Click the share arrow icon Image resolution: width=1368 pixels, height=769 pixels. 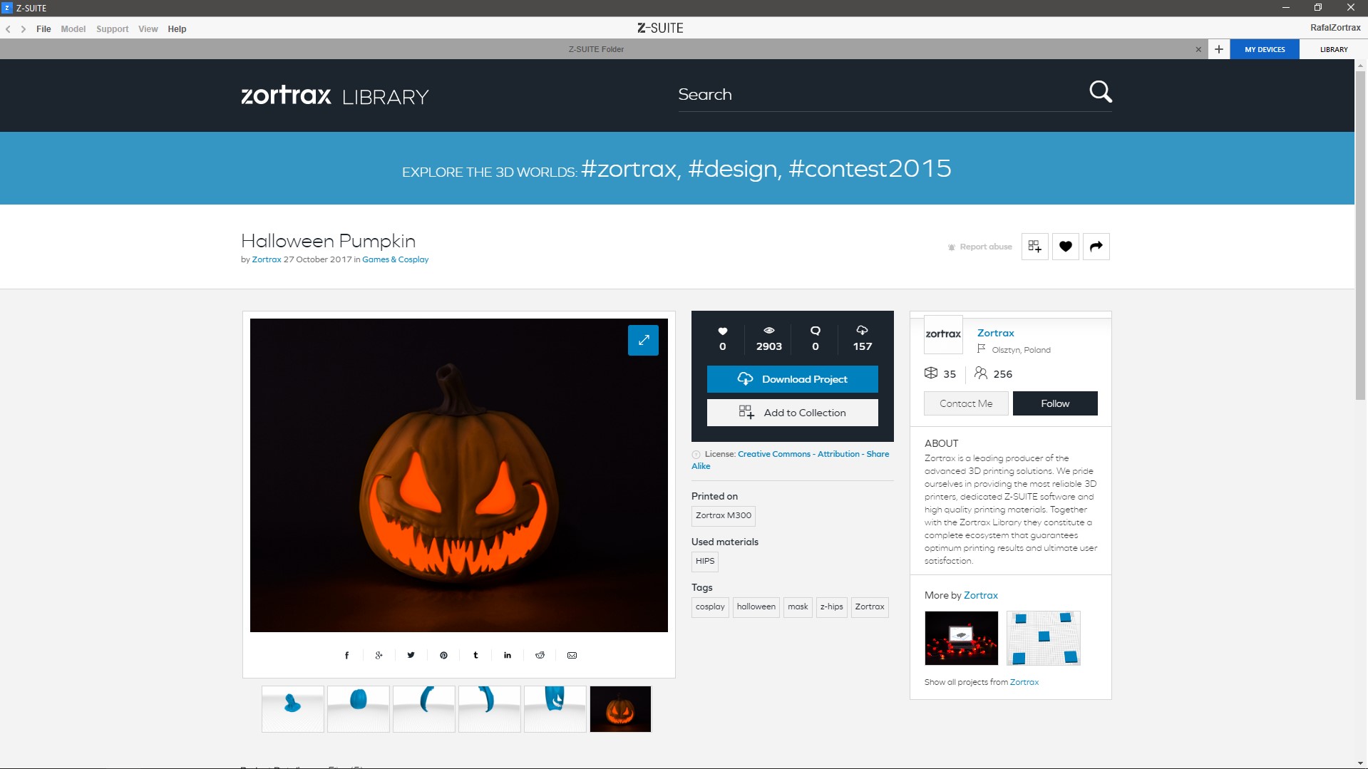[1096, 247]
